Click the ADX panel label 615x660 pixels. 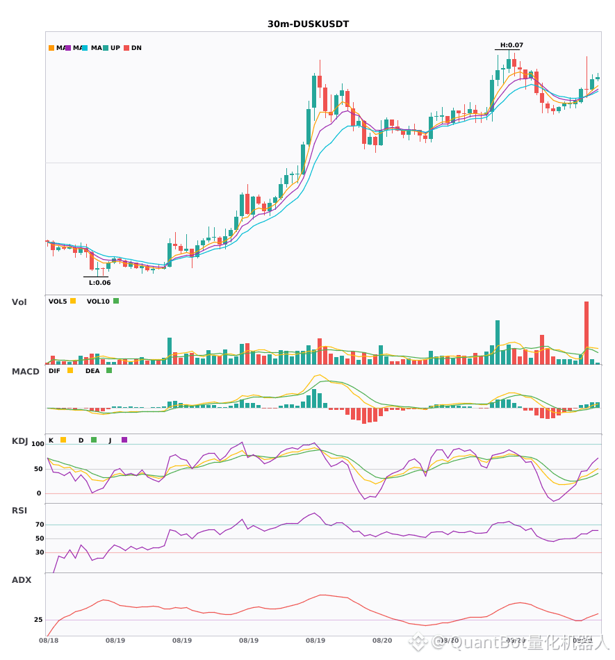(x=22, y=580)
